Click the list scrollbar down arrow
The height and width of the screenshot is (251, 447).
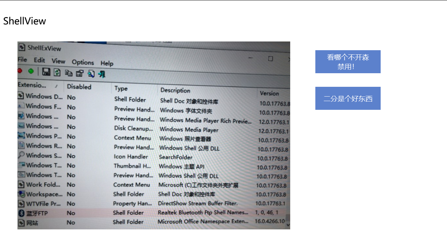(288, 225)
